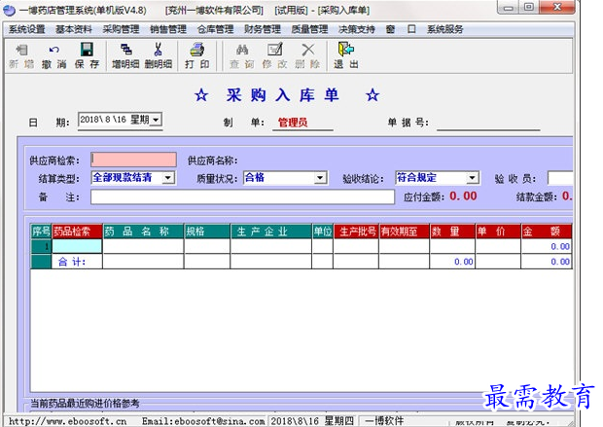Click the 规格 column header
The width and height of the screenshot is (603, 427).
tap(207, 231)
